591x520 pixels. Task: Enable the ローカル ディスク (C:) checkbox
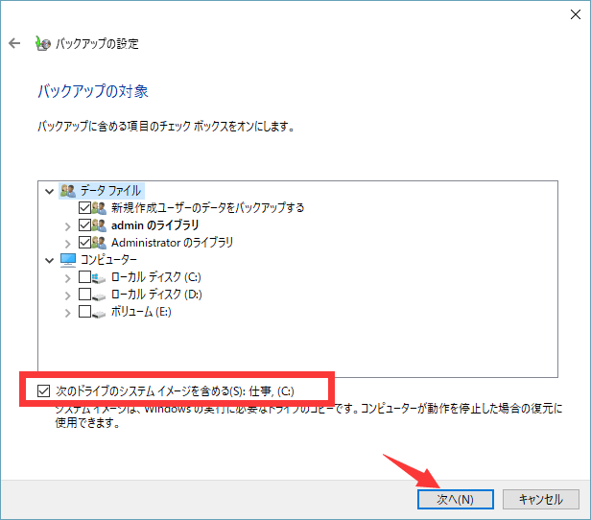coord(83,277)
